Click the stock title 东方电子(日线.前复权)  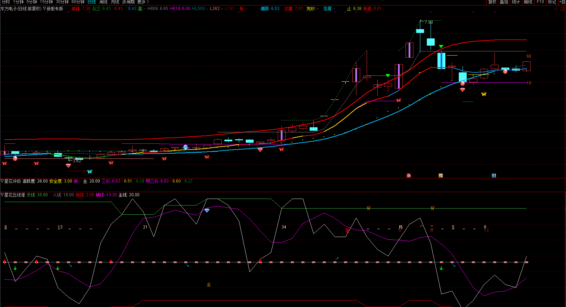[x=21, y=9]
